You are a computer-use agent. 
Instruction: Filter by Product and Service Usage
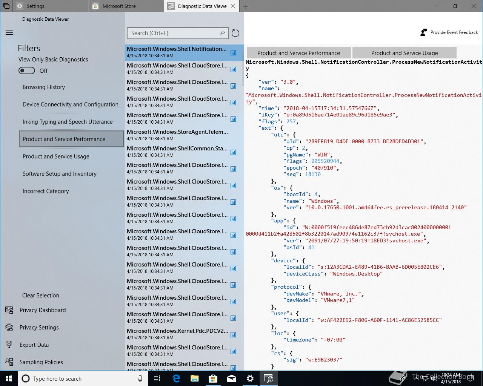click(x=56, y=156)
